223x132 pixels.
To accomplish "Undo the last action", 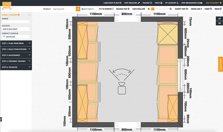I will pyautogui.click(x=208, y=9).
